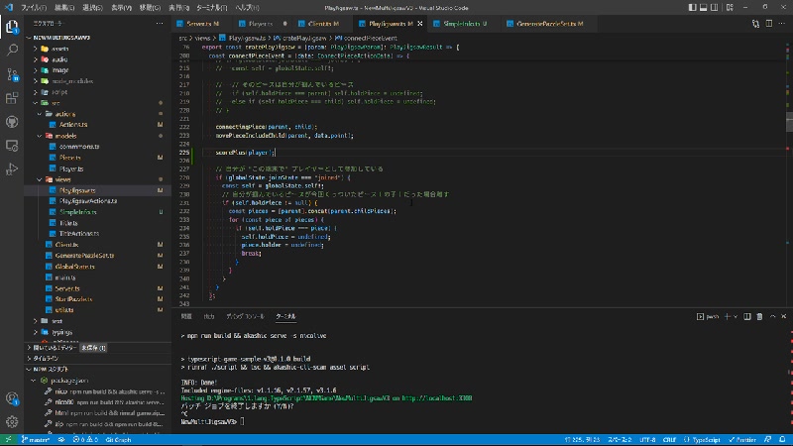Open the ターミナル menu
Screen dimensions: 793x446
pos(211,8)
